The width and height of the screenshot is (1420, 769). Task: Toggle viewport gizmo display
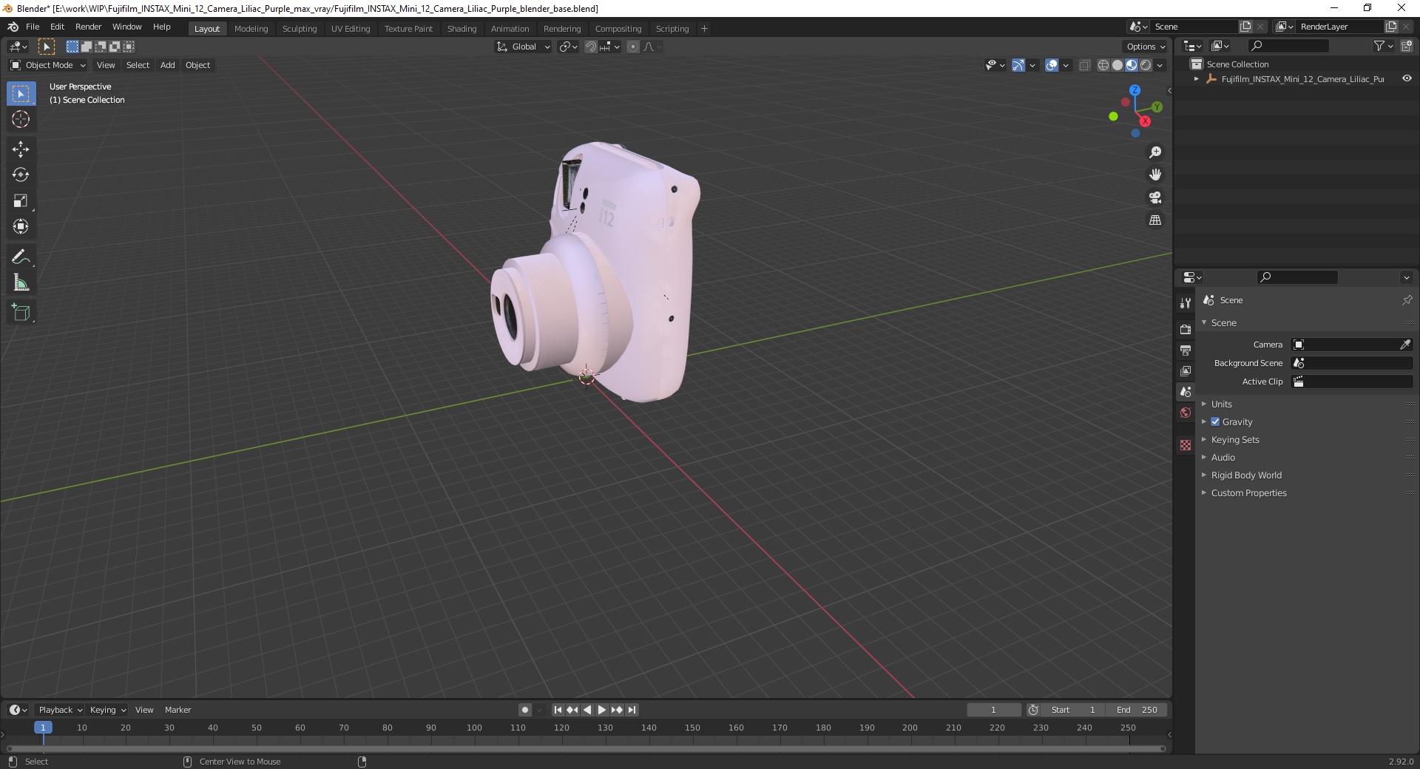(1018, 65)
